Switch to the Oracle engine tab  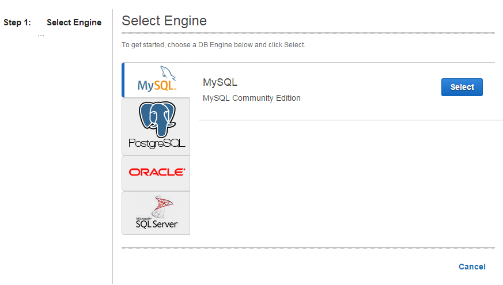156,173
